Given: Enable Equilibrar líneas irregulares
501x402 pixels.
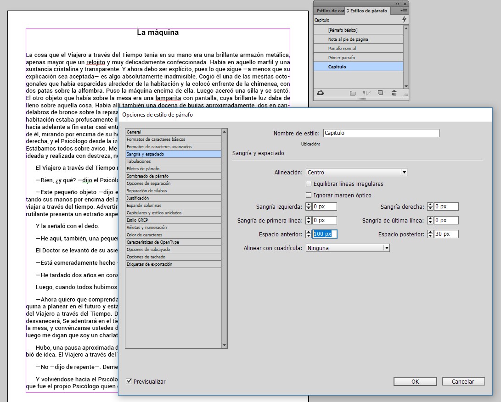Looking at the screenshot, I should click(x=309, y=183).
